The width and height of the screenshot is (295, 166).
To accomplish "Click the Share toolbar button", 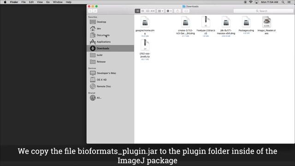I will click(x=177, y=11).
